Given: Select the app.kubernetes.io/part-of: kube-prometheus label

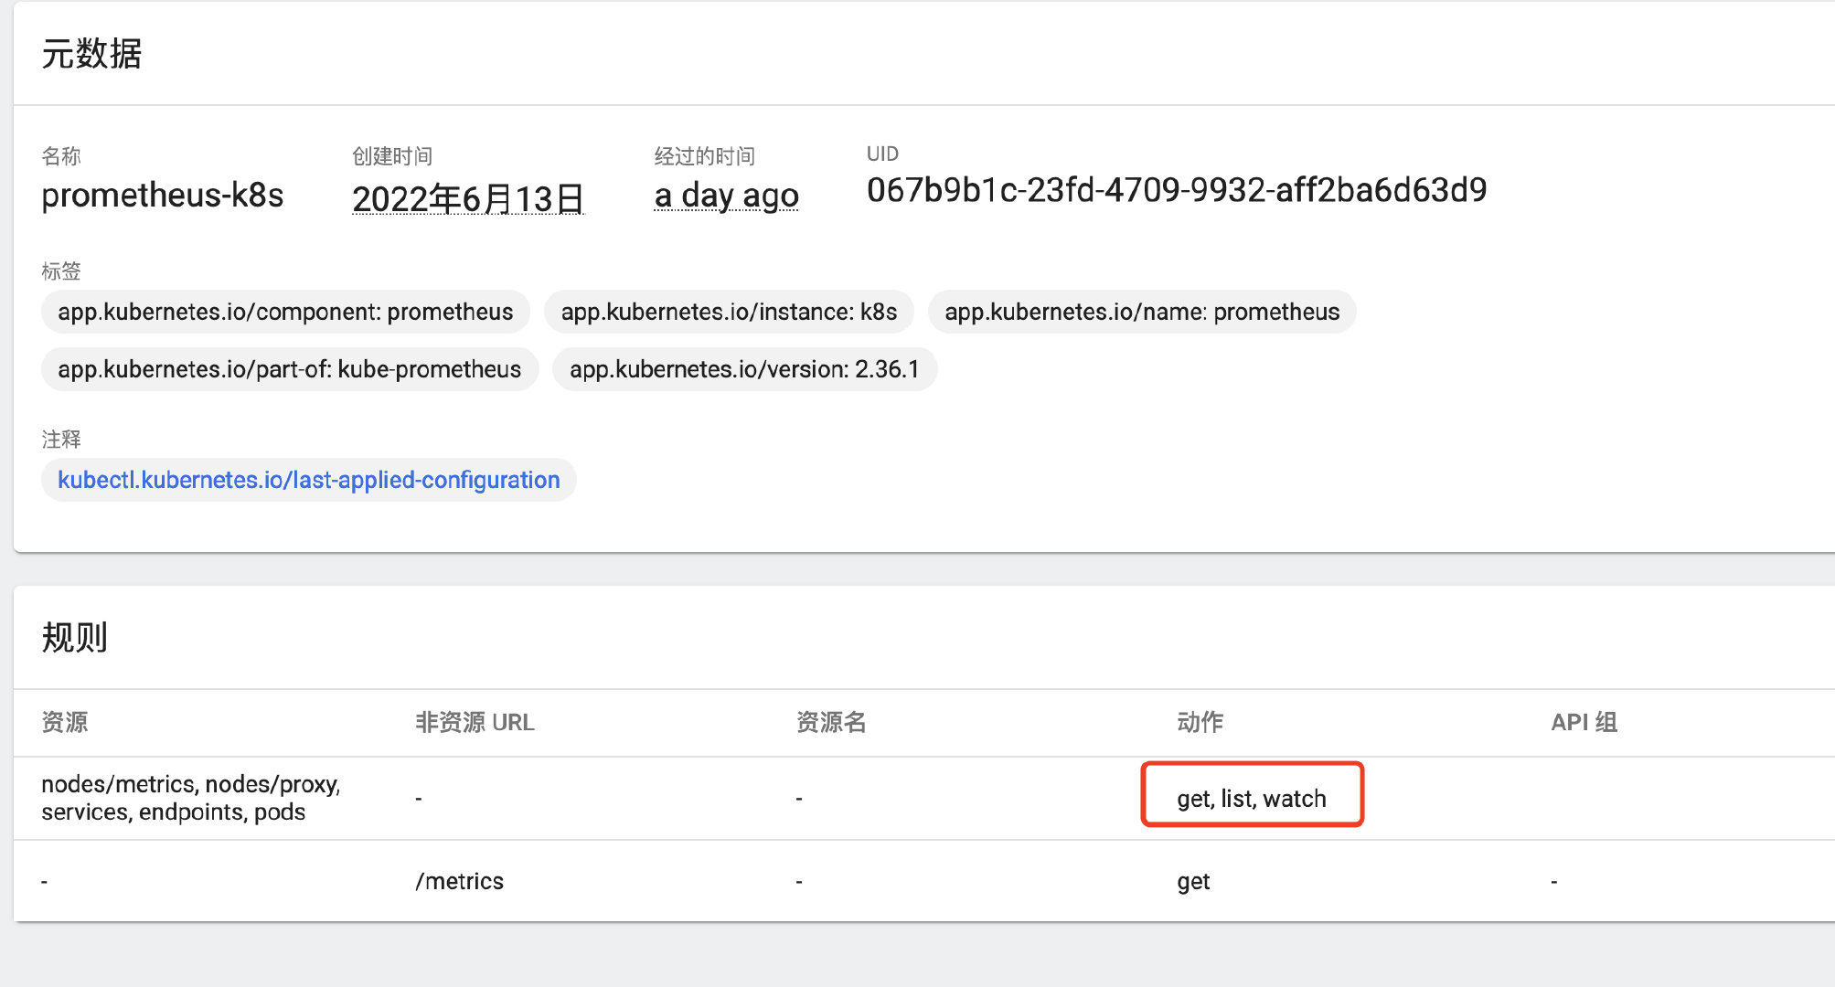Looking at the screenshot, I should point(289,369).
